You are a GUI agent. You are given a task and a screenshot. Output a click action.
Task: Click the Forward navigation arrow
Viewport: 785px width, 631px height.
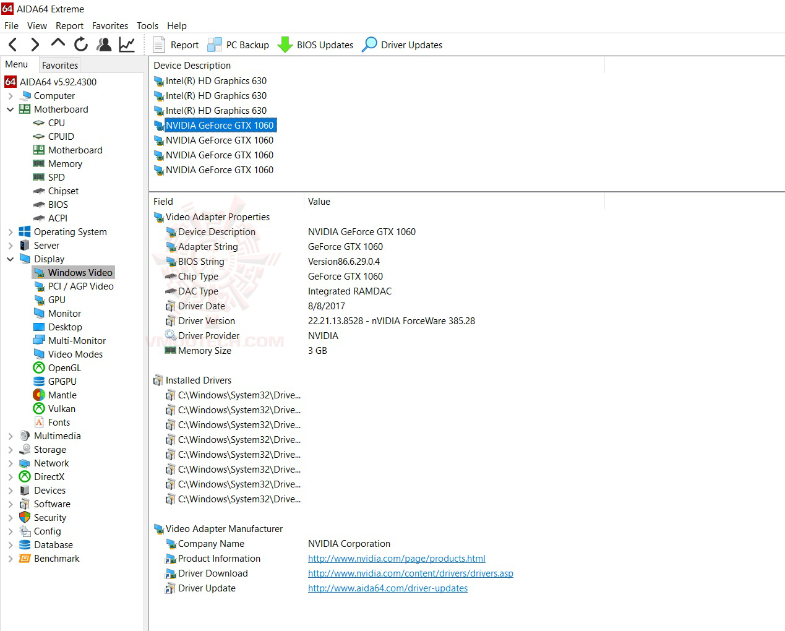35,45
